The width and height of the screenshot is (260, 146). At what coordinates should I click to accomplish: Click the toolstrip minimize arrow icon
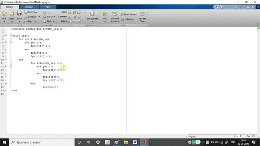[x=258, y=24]
